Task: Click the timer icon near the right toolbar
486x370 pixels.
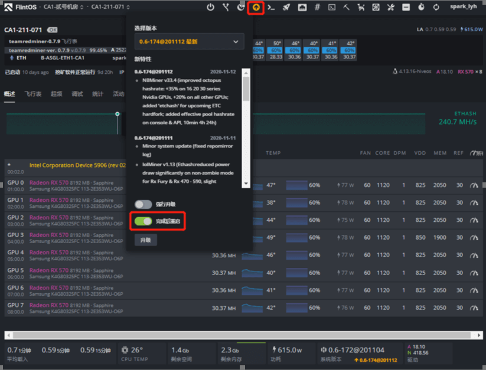Action: point(420,6)
